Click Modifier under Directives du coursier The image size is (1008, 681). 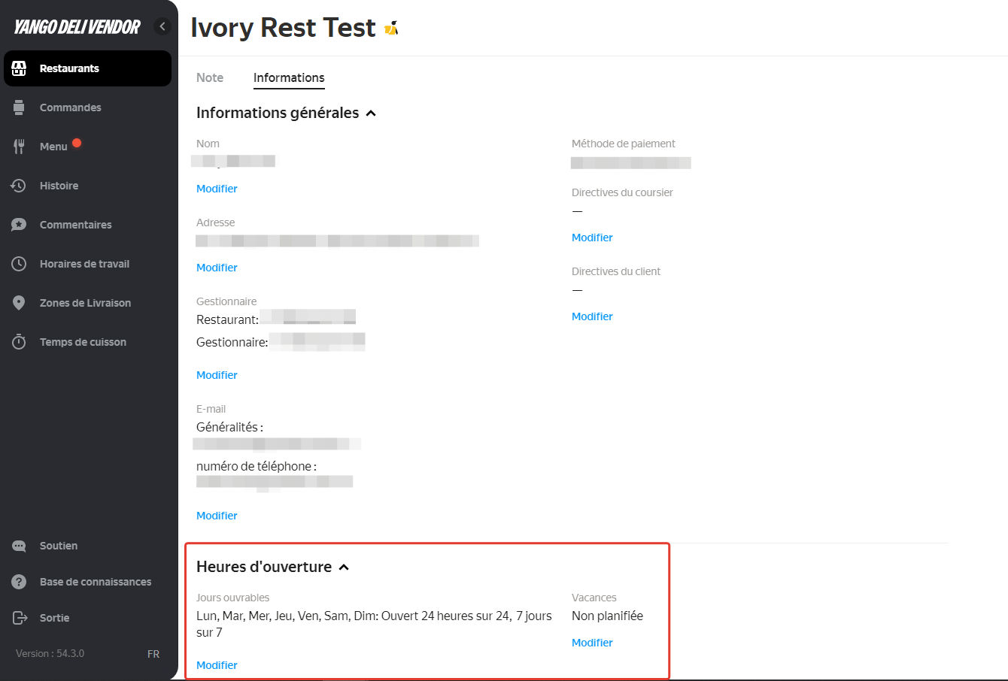[592, 238]
